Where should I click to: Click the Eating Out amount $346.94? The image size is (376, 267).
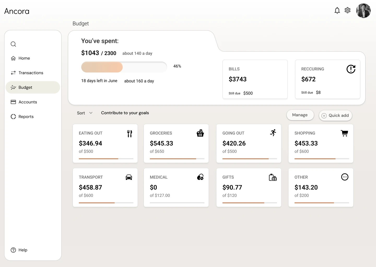(x=91, y=143)
